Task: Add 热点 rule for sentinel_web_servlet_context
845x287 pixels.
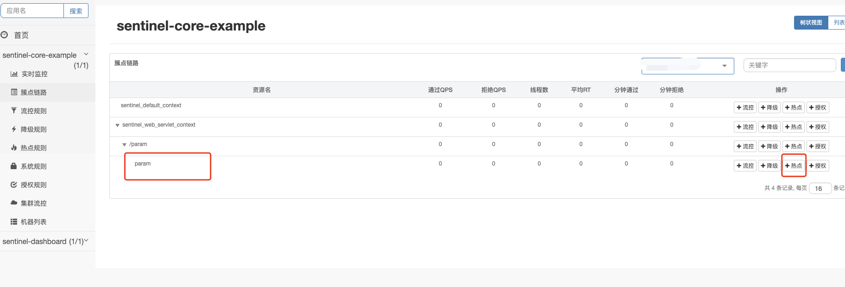Action: [x=793, y=127]
